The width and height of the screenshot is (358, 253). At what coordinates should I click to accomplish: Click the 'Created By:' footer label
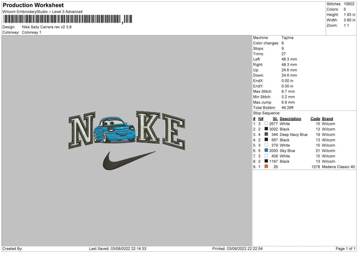pos(13,249)
